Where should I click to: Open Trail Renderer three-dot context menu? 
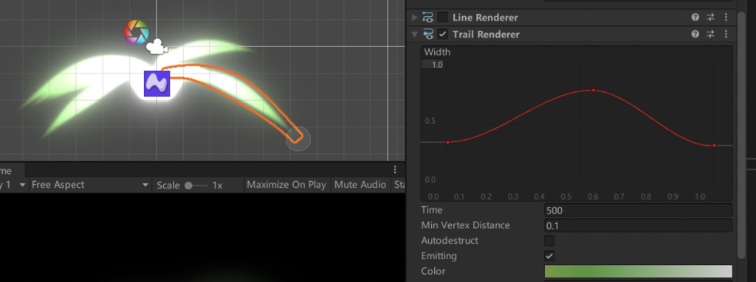[726, 34]
